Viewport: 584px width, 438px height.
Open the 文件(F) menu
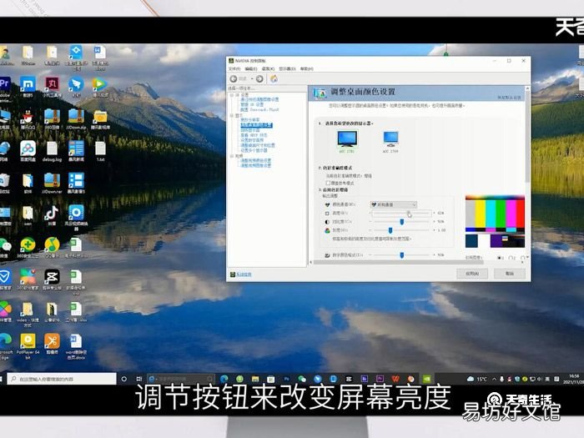coord(234,69)
